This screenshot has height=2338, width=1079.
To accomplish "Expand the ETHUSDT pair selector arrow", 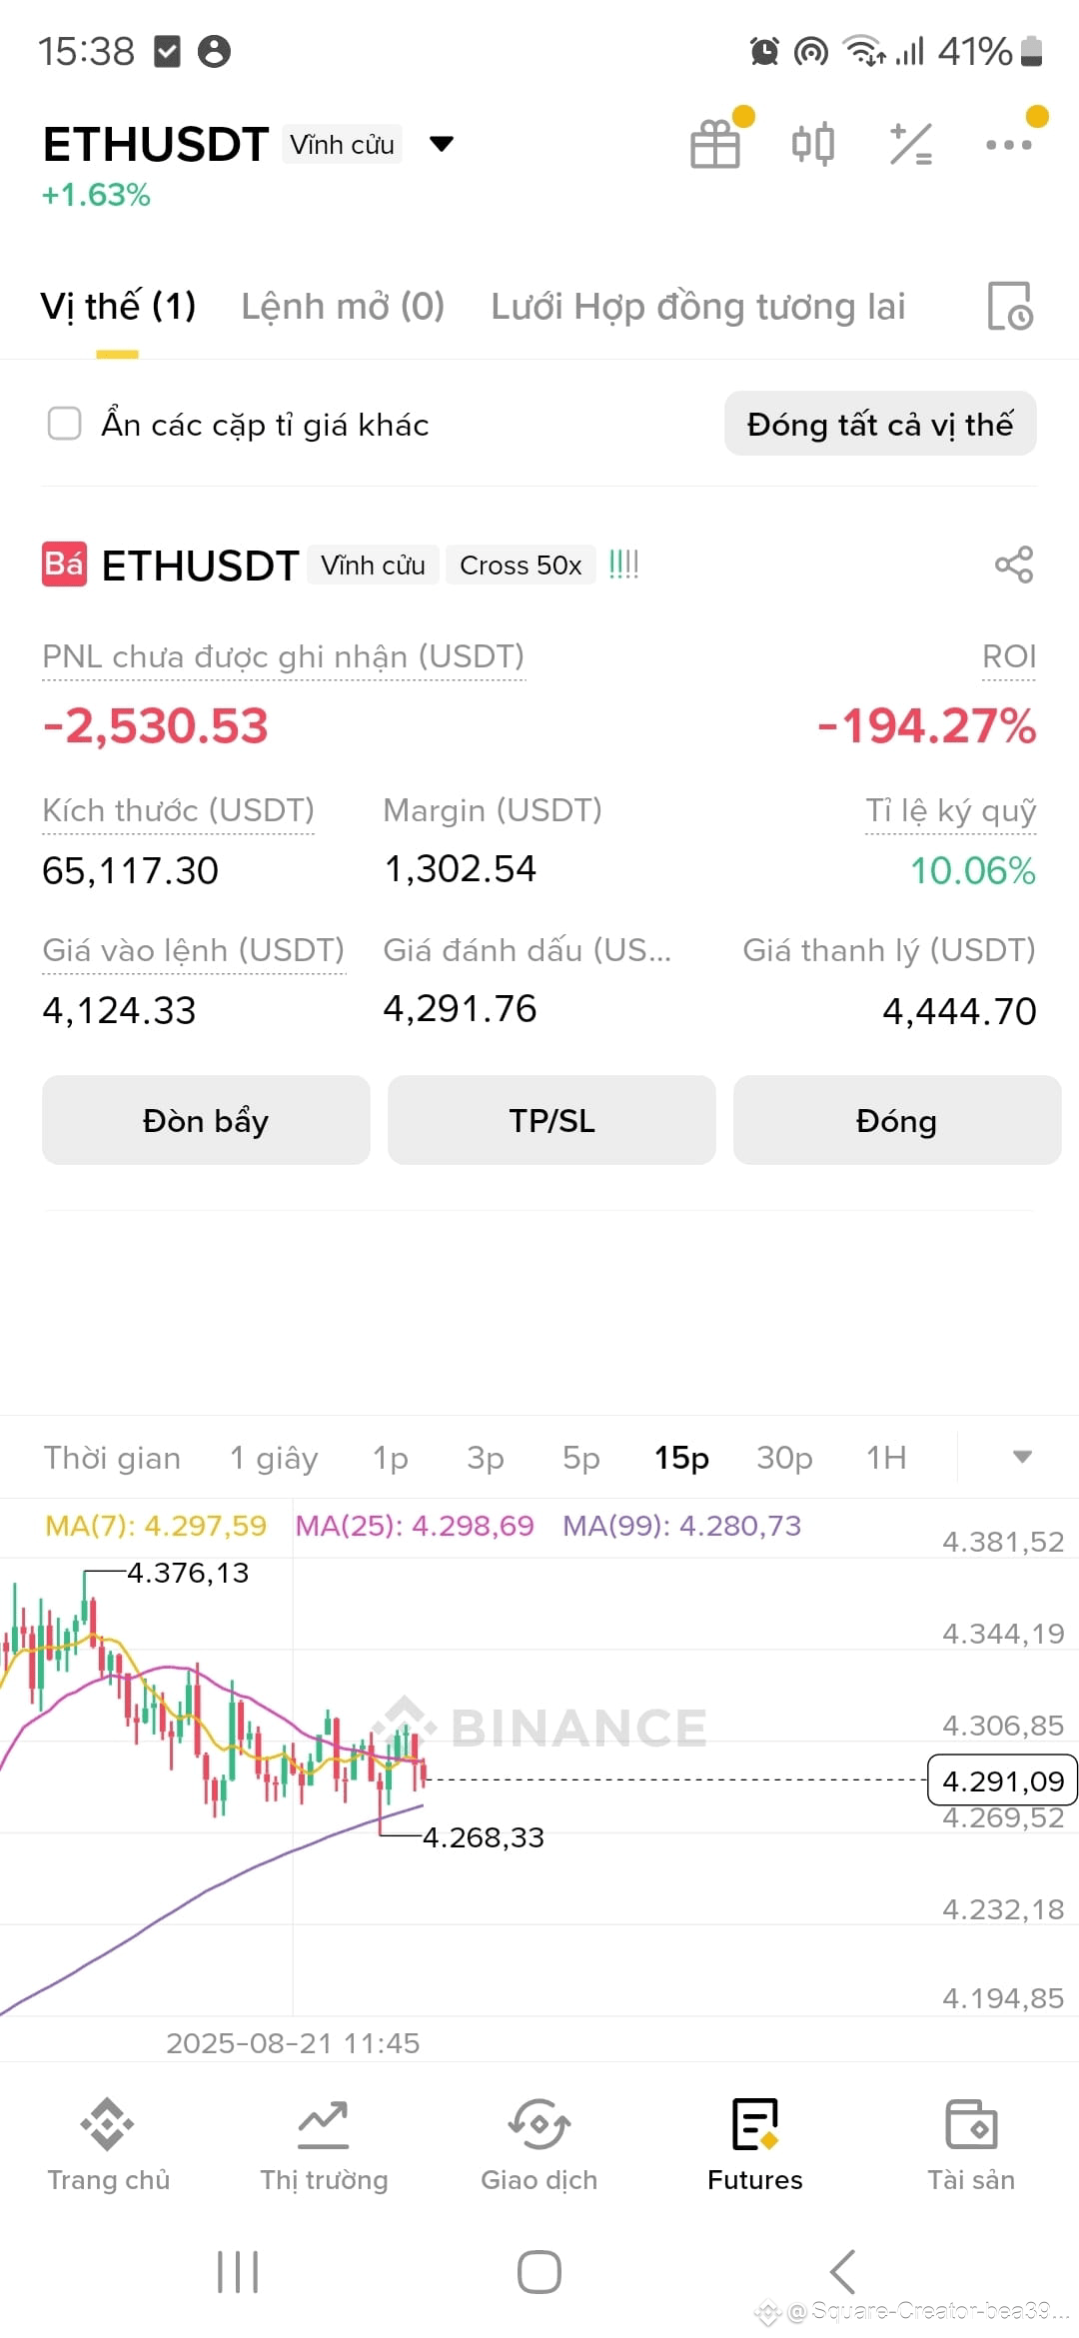I will tap(441, 145).
